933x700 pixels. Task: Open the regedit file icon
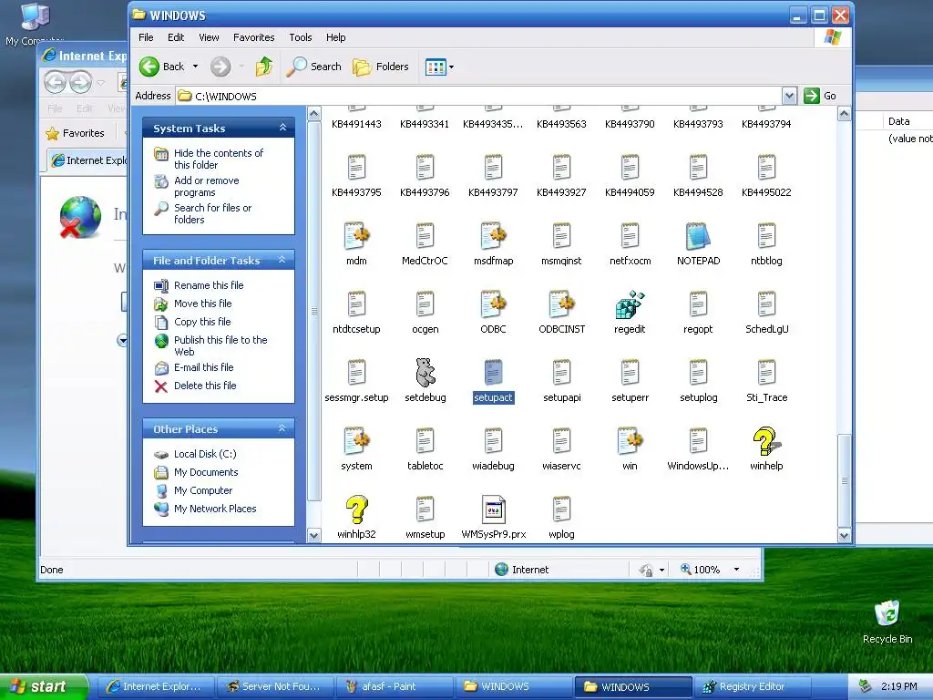(x=630, y=304)
